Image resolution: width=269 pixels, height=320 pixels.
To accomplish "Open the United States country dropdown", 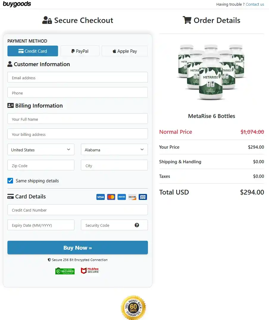I will tap(41, 150).
